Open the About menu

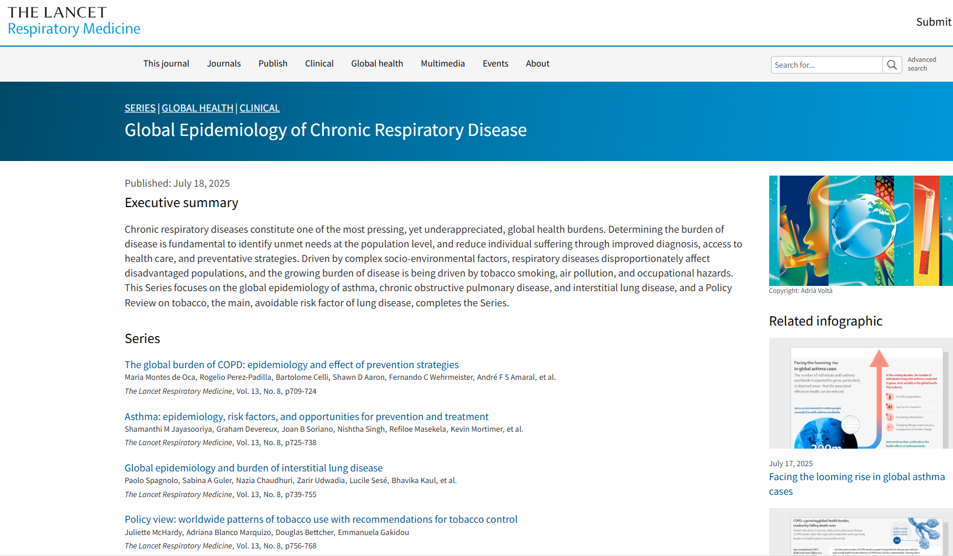tap(537, 64)
